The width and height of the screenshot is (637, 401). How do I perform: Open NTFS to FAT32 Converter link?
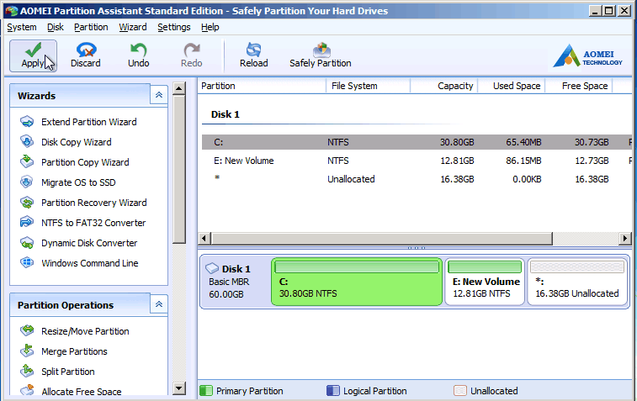tap(93, 223)
